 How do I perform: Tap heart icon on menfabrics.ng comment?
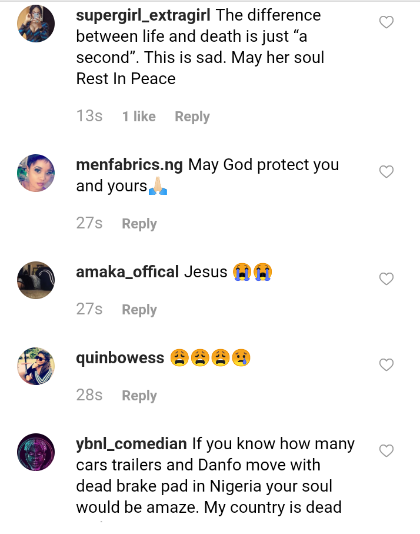click(386, 172)
